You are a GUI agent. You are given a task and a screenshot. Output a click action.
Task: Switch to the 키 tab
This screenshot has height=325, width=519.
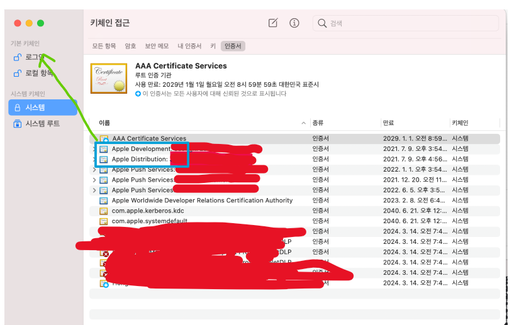pos(213,46)
